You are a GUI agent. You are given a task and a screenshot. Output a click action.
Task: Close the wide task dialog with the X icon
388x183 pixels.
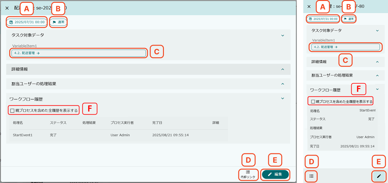(x=7, y=8)
